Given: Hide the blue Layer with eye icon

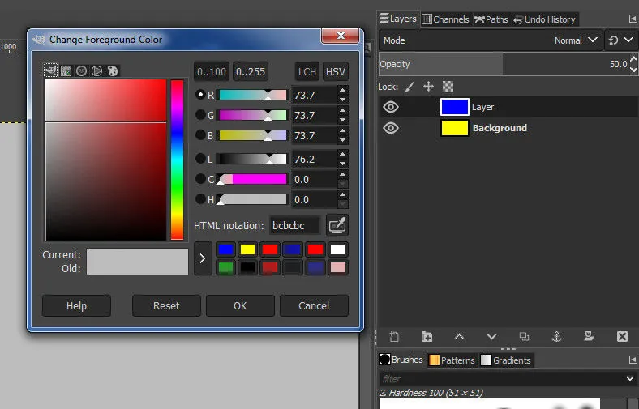Looking at the screenshot, I should [391, 107].
